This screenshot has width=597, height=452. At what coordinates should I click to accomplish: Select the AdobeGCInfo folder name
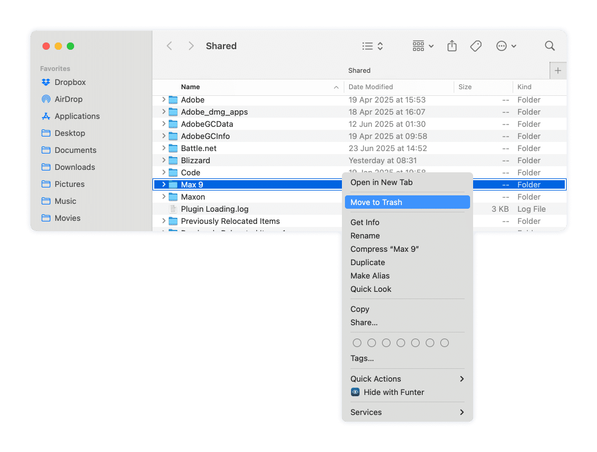[205, 137]
